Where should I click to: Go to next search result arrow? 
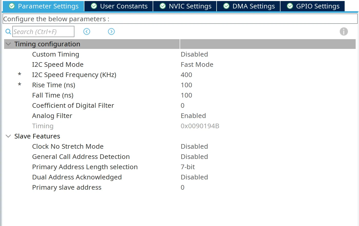click(111, 31)
